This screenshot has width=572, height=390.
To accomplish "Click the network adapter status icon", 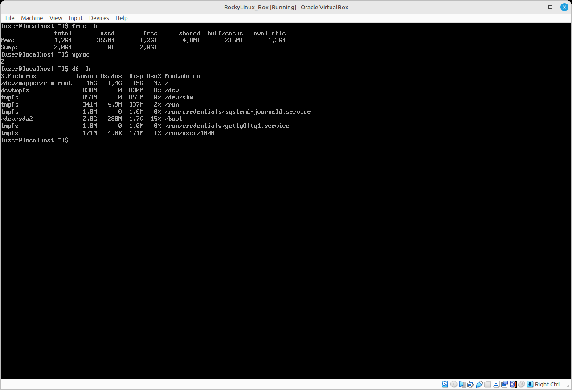I will (x=470, y=384).
